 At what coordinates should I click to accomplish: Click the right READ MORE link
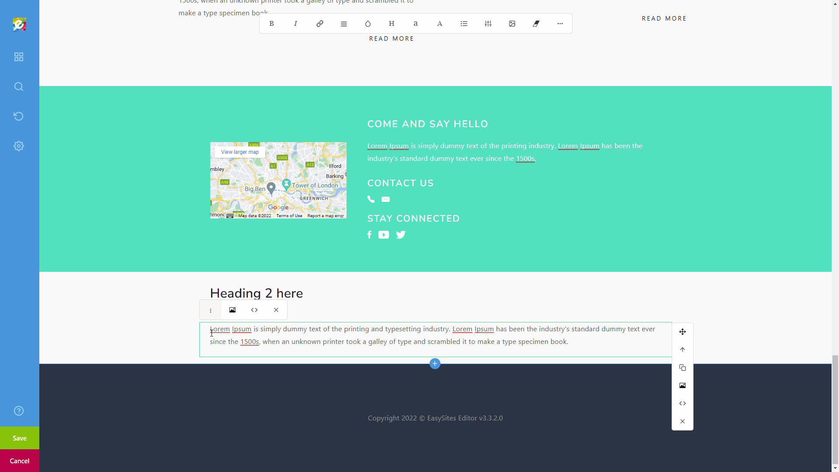[x=664, y=18]
